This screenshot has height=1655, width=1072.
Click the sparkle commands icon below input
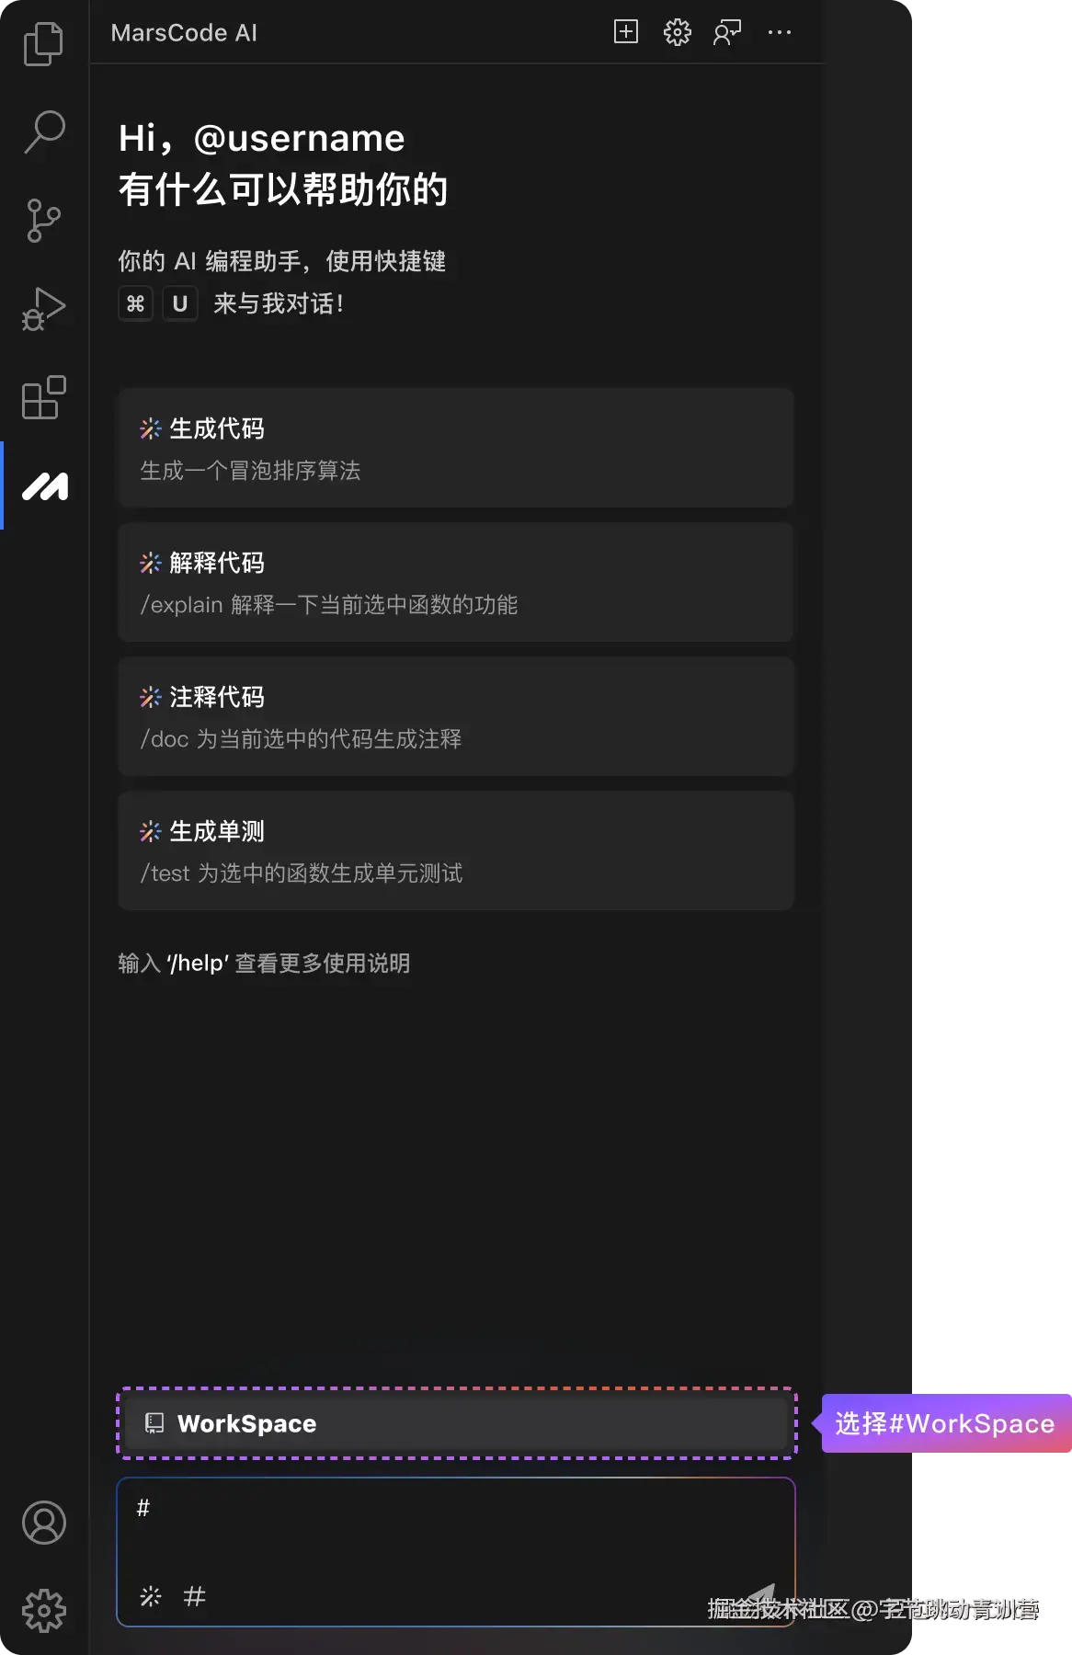pyautogui.click(x=151, y=1596)
